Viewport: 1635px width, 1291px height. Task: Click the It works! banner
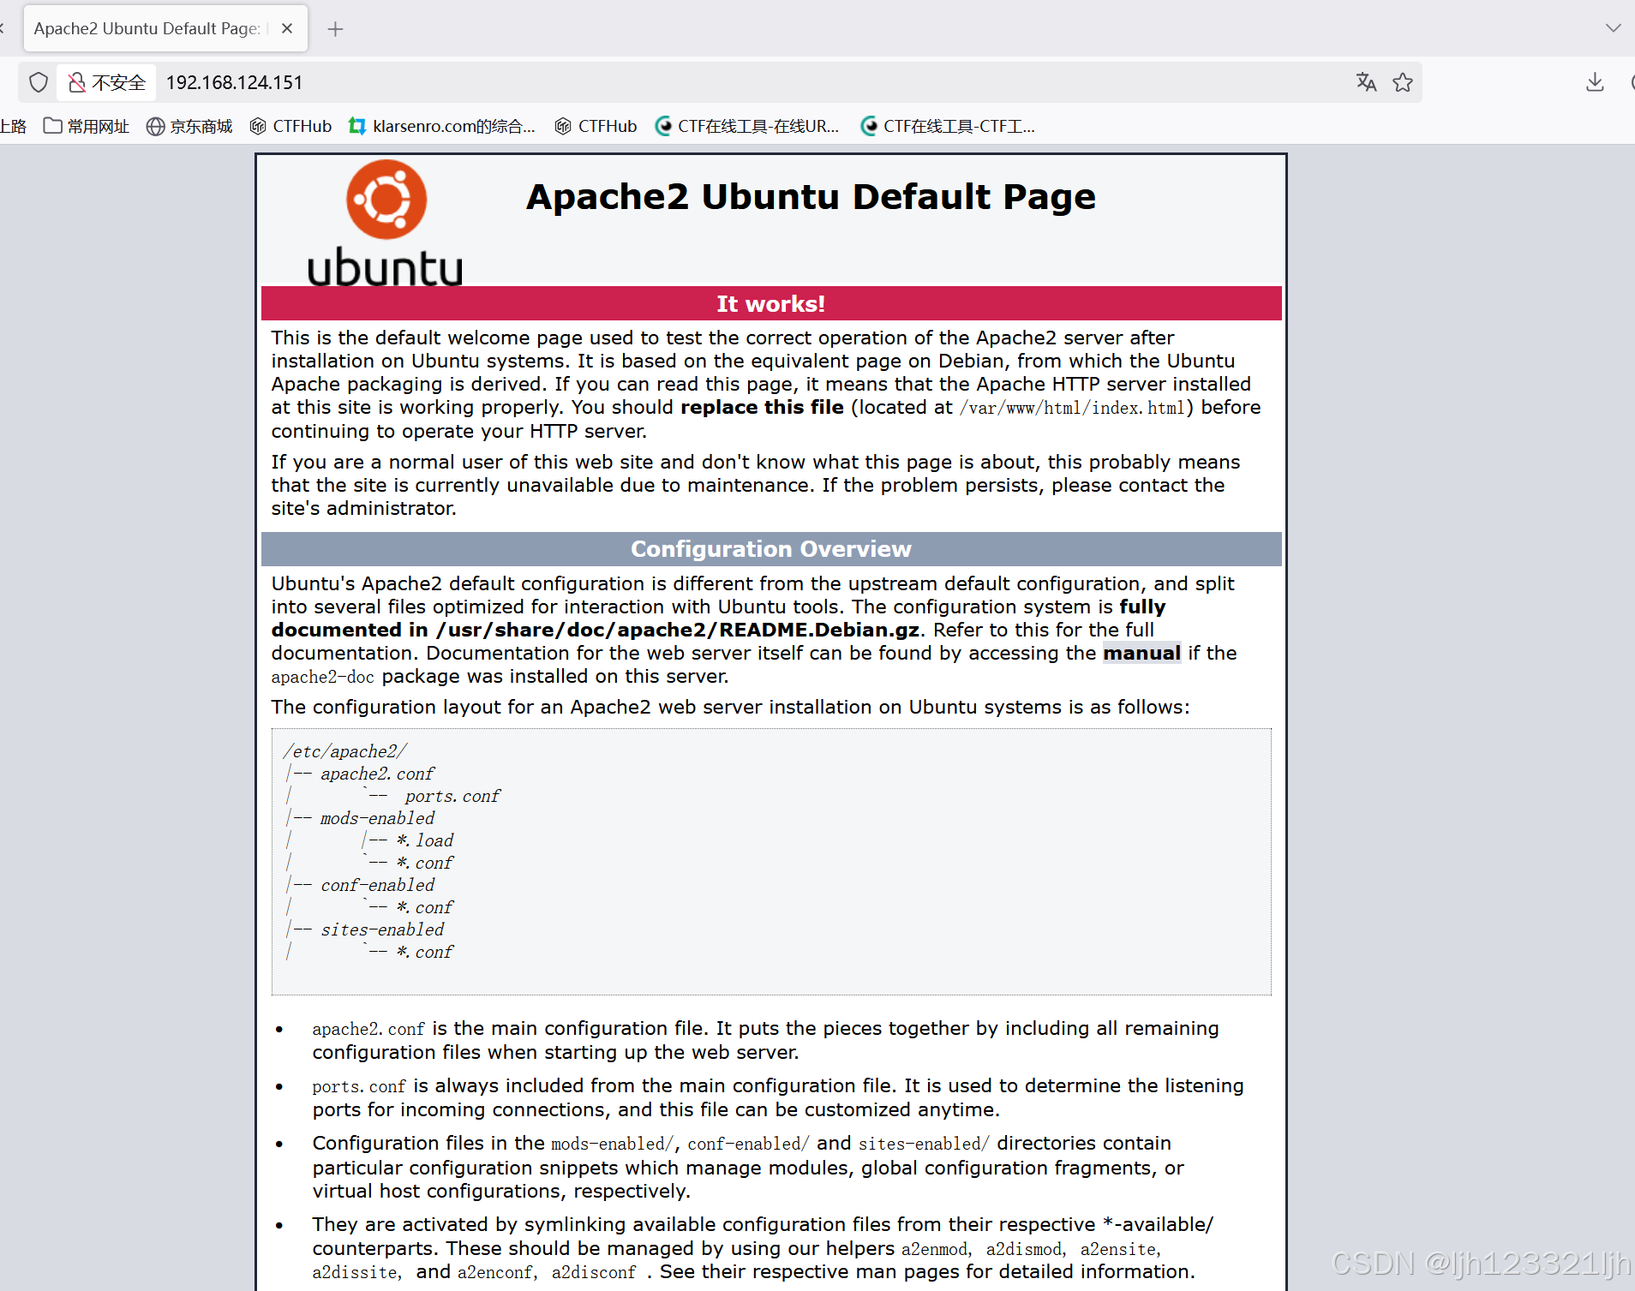click(x=771, y=303)
